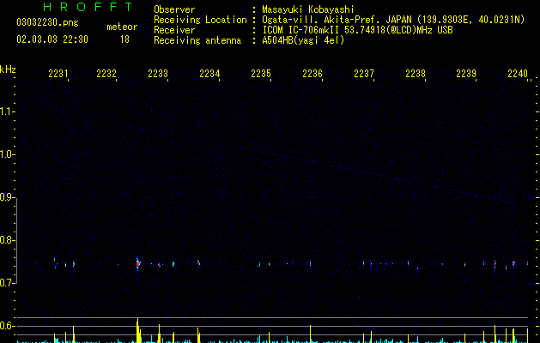
Task: Click the 2238 time marker
Action: [x=416, y=74]
